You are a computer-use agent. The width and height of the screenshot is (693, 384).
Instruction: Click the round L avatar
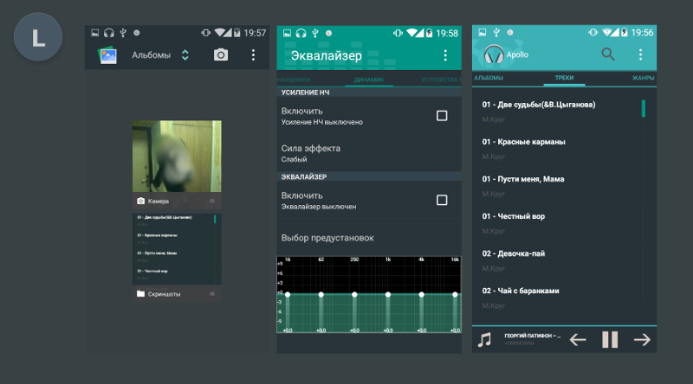coord(38,36)
